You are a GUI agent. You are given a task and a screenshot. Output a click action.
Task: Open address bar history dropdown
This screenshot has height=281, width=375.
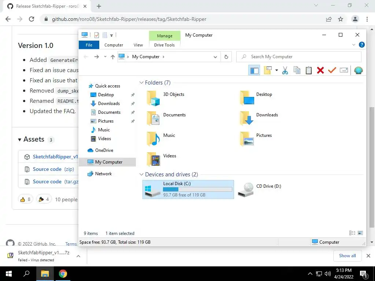point(215,57)
